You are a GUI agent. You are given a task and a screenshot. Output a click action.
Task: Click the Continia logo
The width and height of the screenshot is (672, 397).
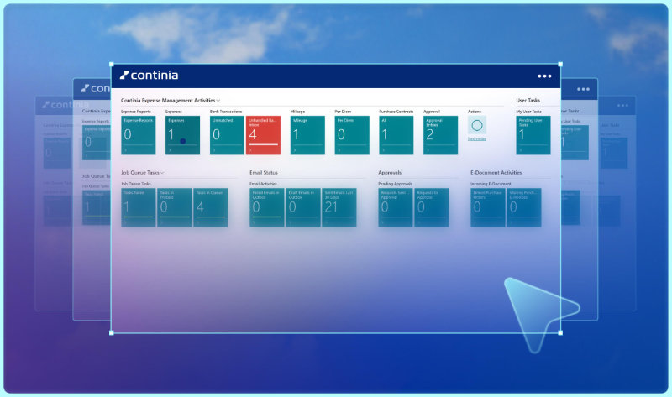coord(150,76)
